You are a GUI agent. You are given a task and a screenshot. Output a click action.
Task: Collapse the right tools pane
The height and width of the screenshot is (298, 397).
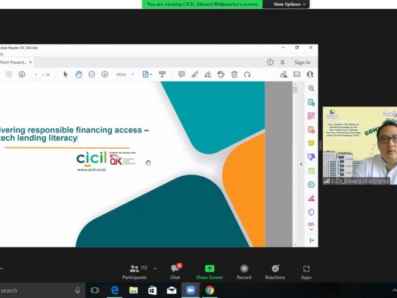pyautogui.click(x=312, y=240)
